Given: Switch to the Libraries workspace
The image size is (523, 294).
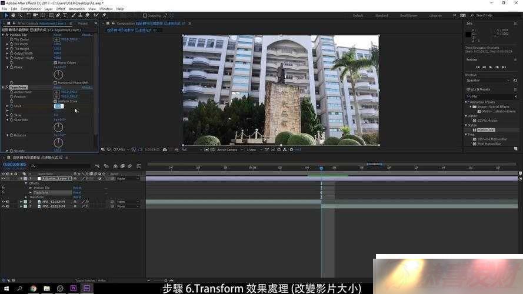Looking at the screenshot, I should point(435,16).
